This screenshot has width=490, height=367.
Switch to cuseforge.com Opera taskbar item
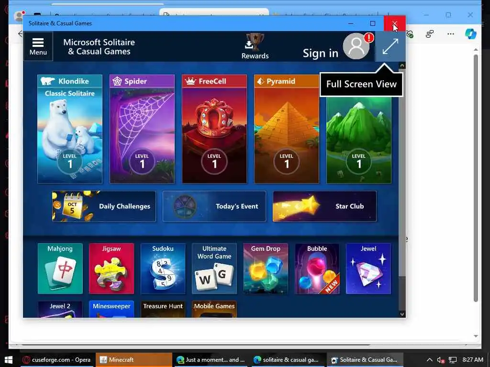click(x=57, y=360)
